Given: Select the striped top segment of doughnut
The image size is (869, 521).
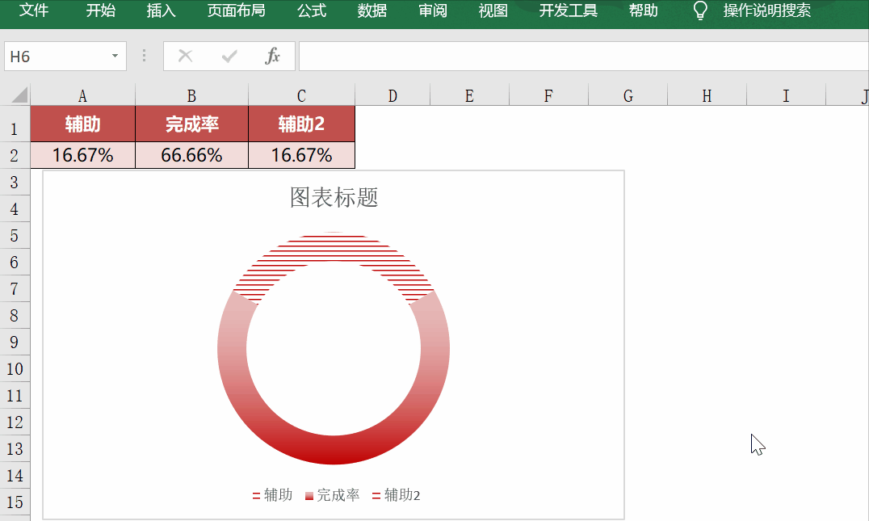Looking at the screenshot, I should click(x=334, y=246).
